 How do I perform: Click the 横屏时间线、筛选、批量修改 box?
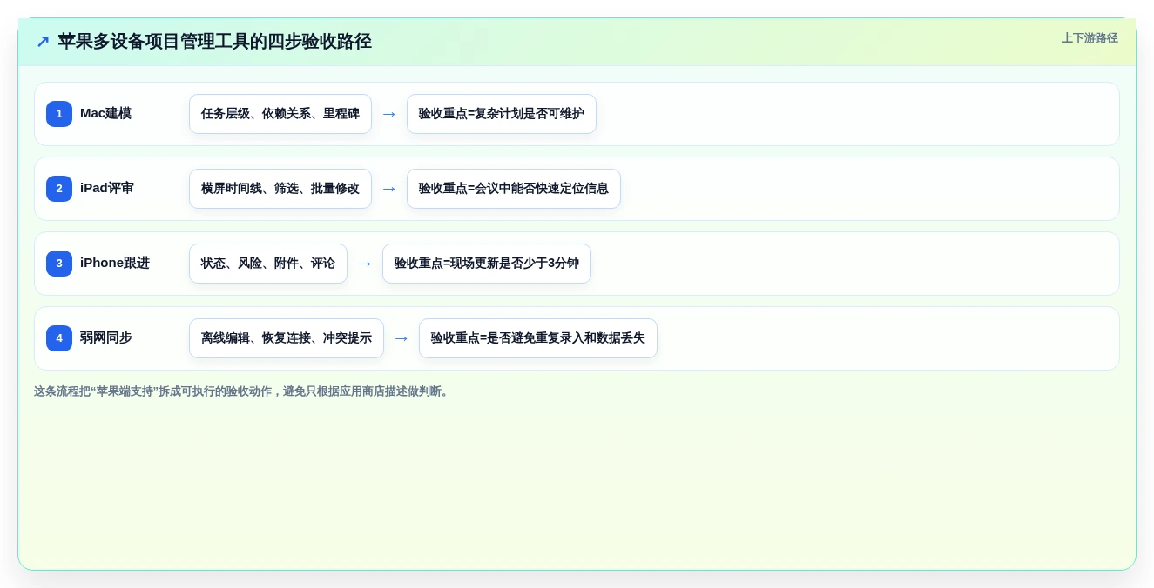[280, 189]
